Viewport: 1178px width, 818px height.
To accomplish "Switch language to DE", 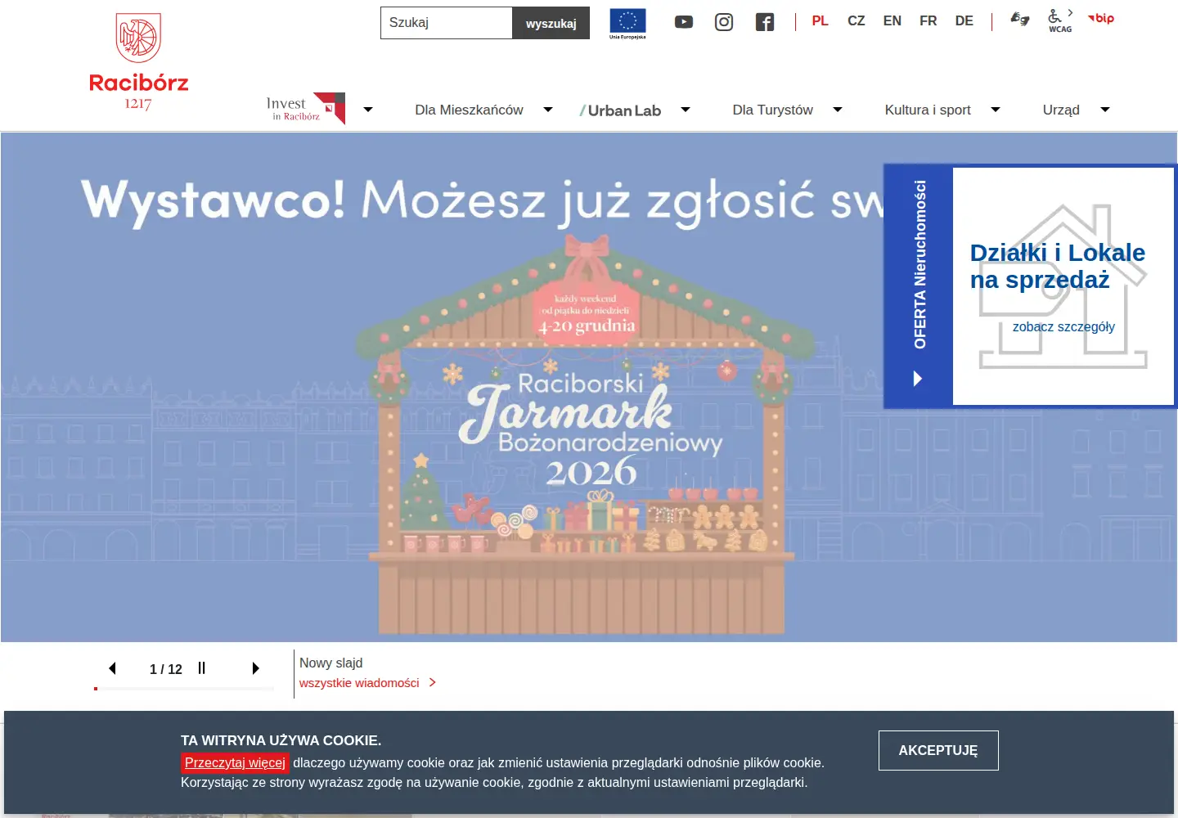I will 964,21.
